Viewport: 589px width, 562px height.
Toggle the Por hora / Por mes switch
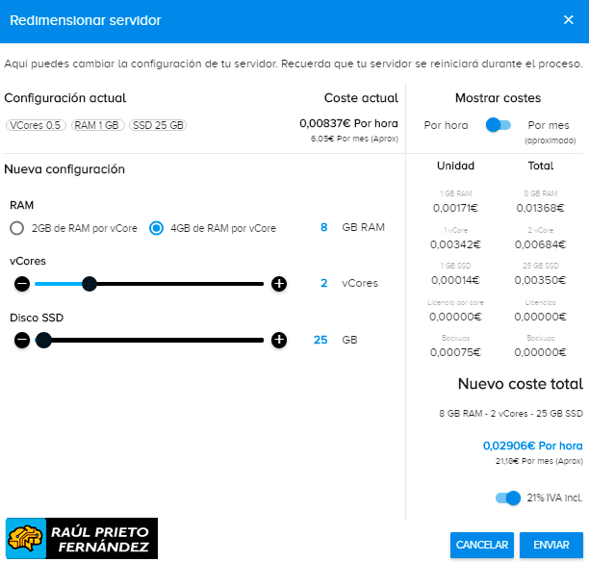point(499,125)
